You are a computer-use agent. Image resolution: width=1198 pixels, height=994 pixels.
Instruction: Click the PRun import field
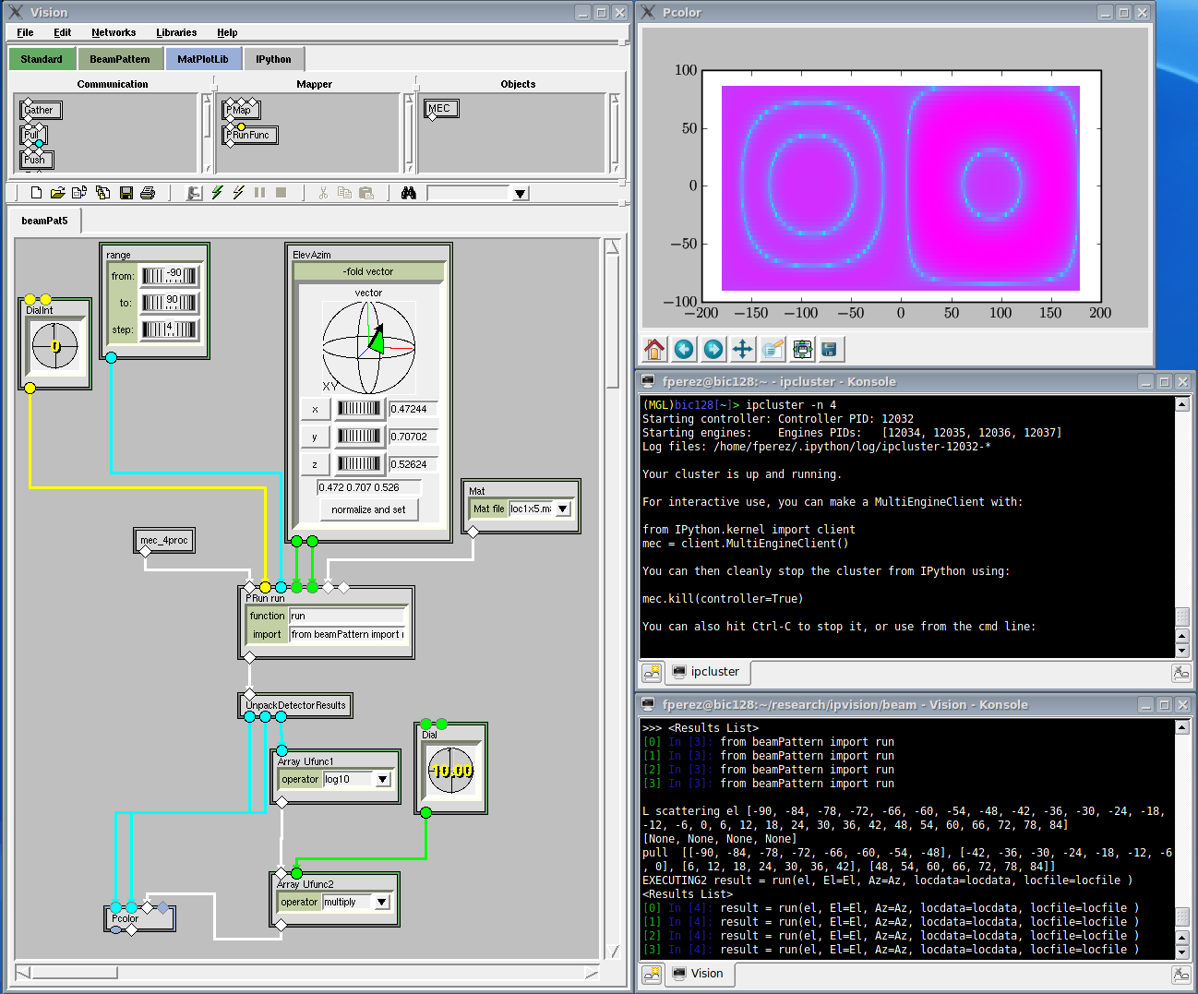347,634
